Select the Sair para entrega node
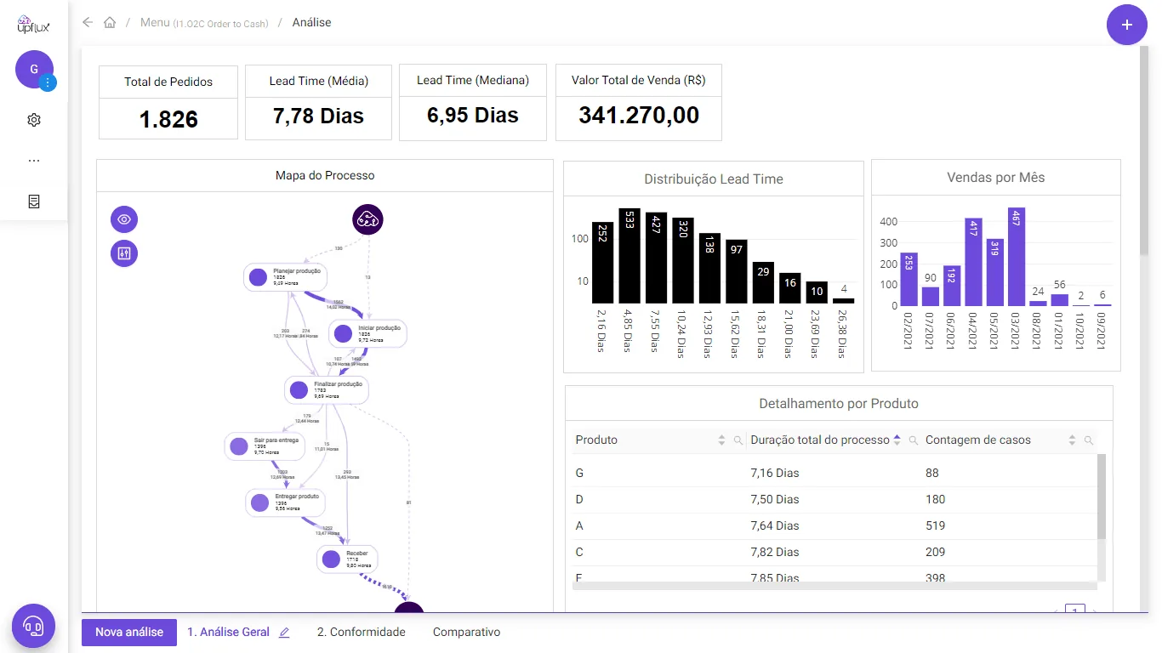The height and width of the screenshot is (653, 1162). coord(266,446)
